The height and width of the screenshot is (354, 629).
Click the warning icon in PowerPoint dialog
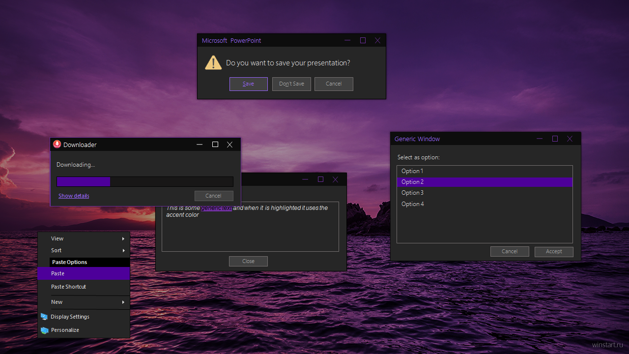pyautogui.click(x=213, y=63)
